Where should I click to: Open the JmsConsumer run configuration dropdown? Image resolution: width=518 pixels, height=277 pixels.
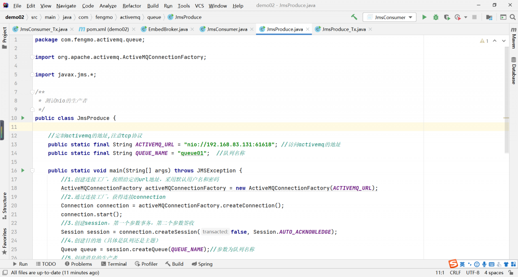[x=389, y=17]
